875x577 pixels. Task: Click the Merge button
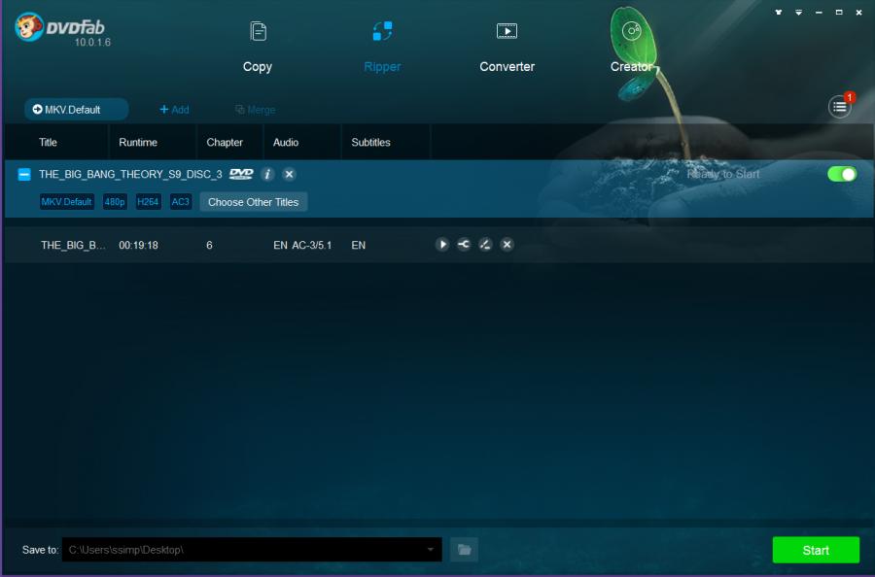point(255,110)
